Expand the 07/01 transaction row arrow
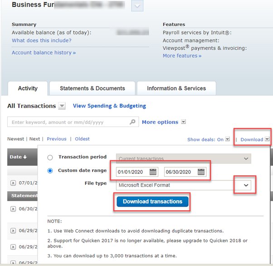The width and height of the screenshot is (273, 266). 13,183
